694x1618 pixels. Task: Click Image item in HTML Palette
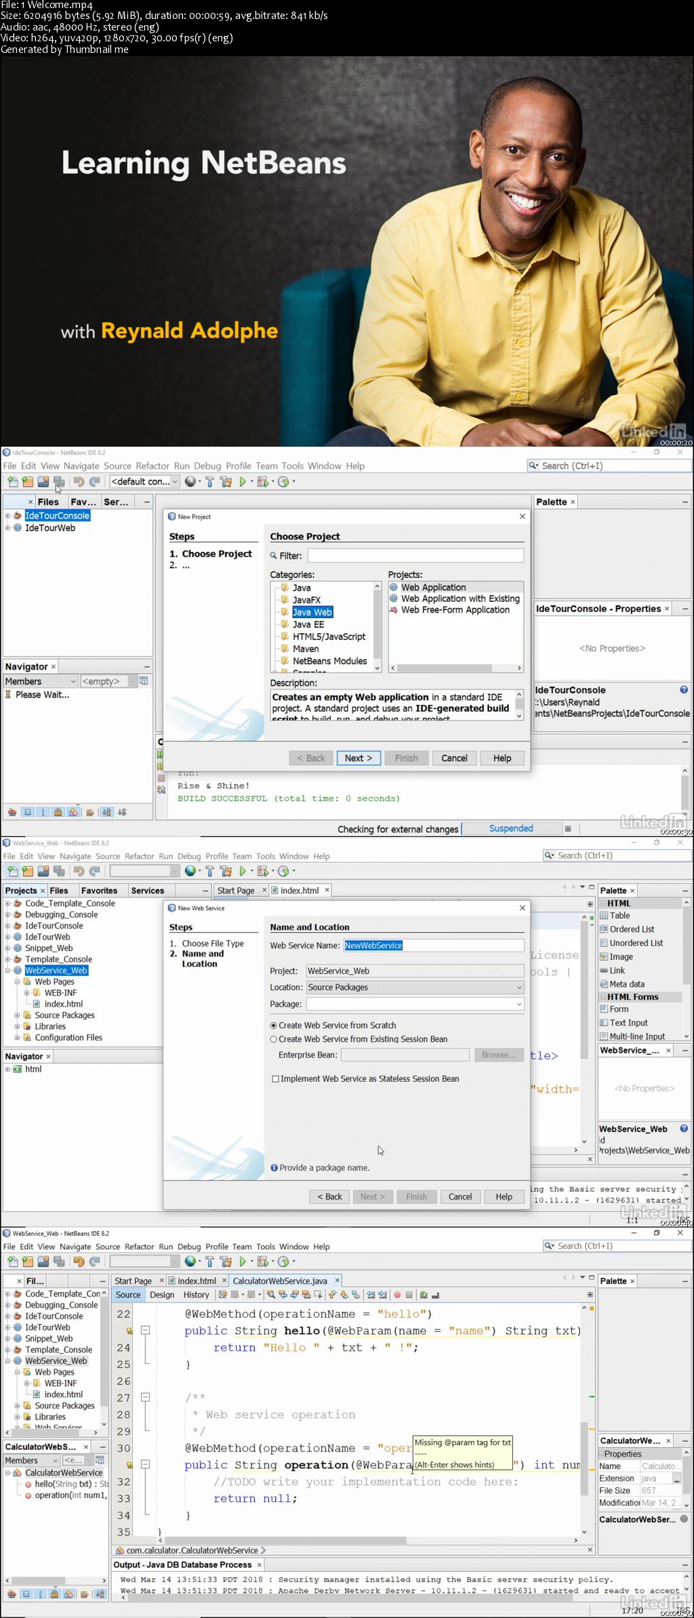pos(617,956)
